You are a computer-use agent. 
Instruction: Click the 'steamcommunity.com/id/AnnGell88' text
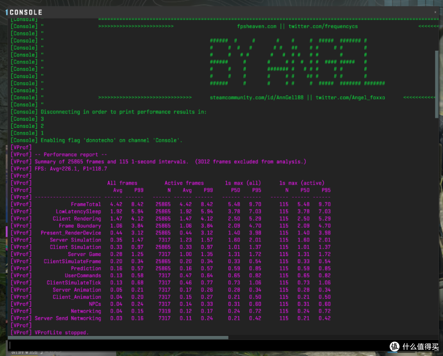pos(256,98)
